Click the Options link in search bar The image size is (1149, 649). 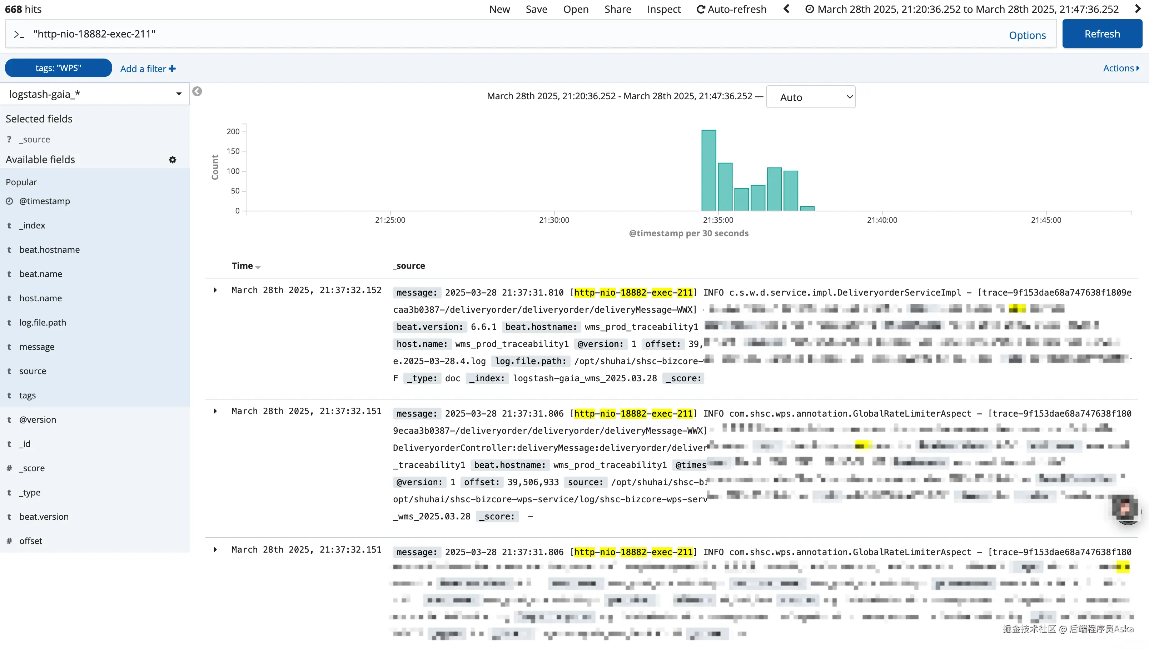coord(1027,35)
